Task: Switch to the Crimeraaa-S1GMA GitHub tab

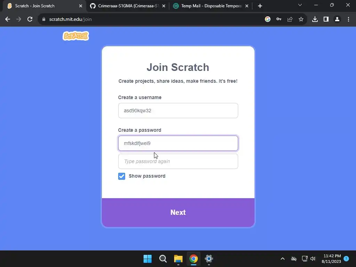Action: pyautogui.click(x=128, y=6)
